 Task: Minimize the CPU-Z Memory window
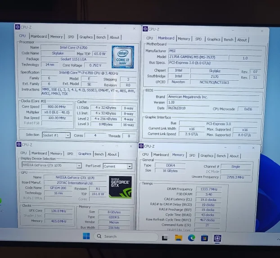[x=226, y=147]
